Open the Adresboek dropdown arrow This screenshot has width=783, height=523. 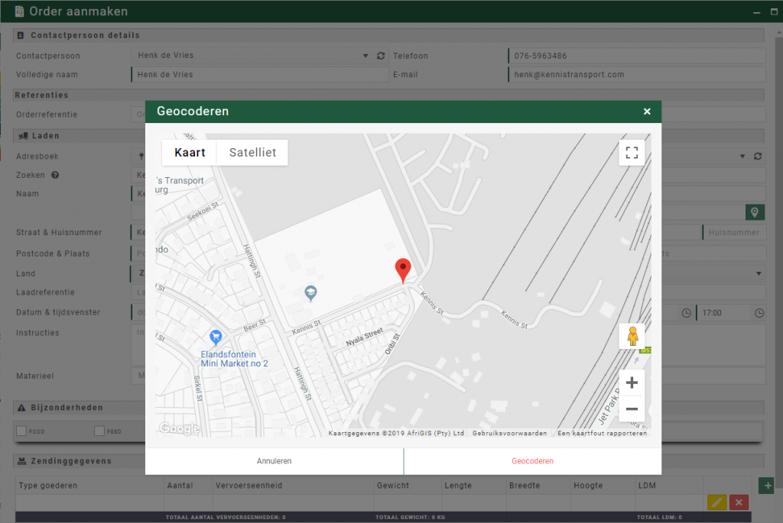(742, 157)
